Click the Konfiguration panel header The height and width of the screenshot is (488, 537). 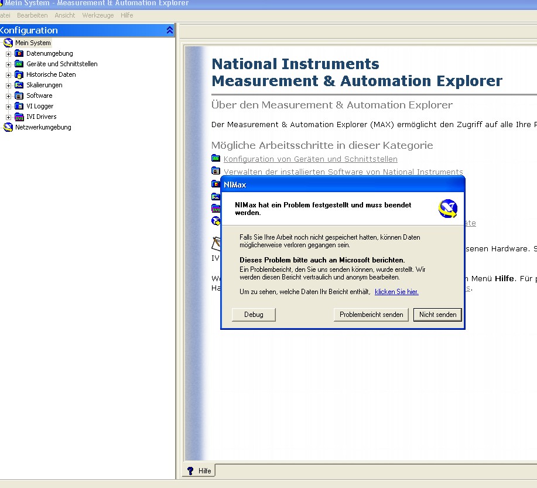click(87, 30)
